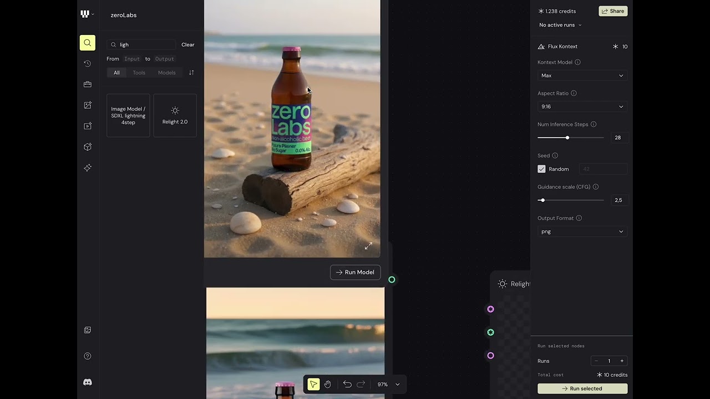The image size is (710, 399).
Task: Activate the hand pan tool
Action: tap(328, 384)
